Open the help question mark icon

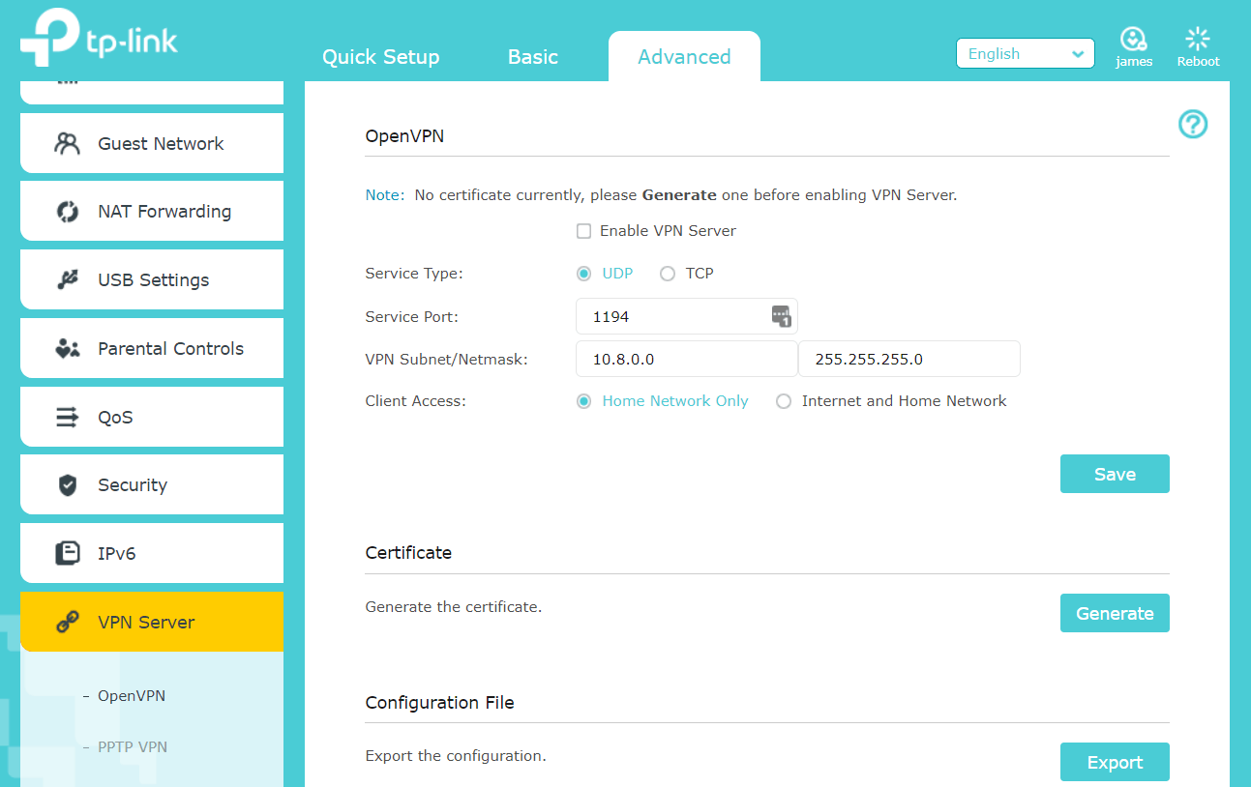point(1192,124)
